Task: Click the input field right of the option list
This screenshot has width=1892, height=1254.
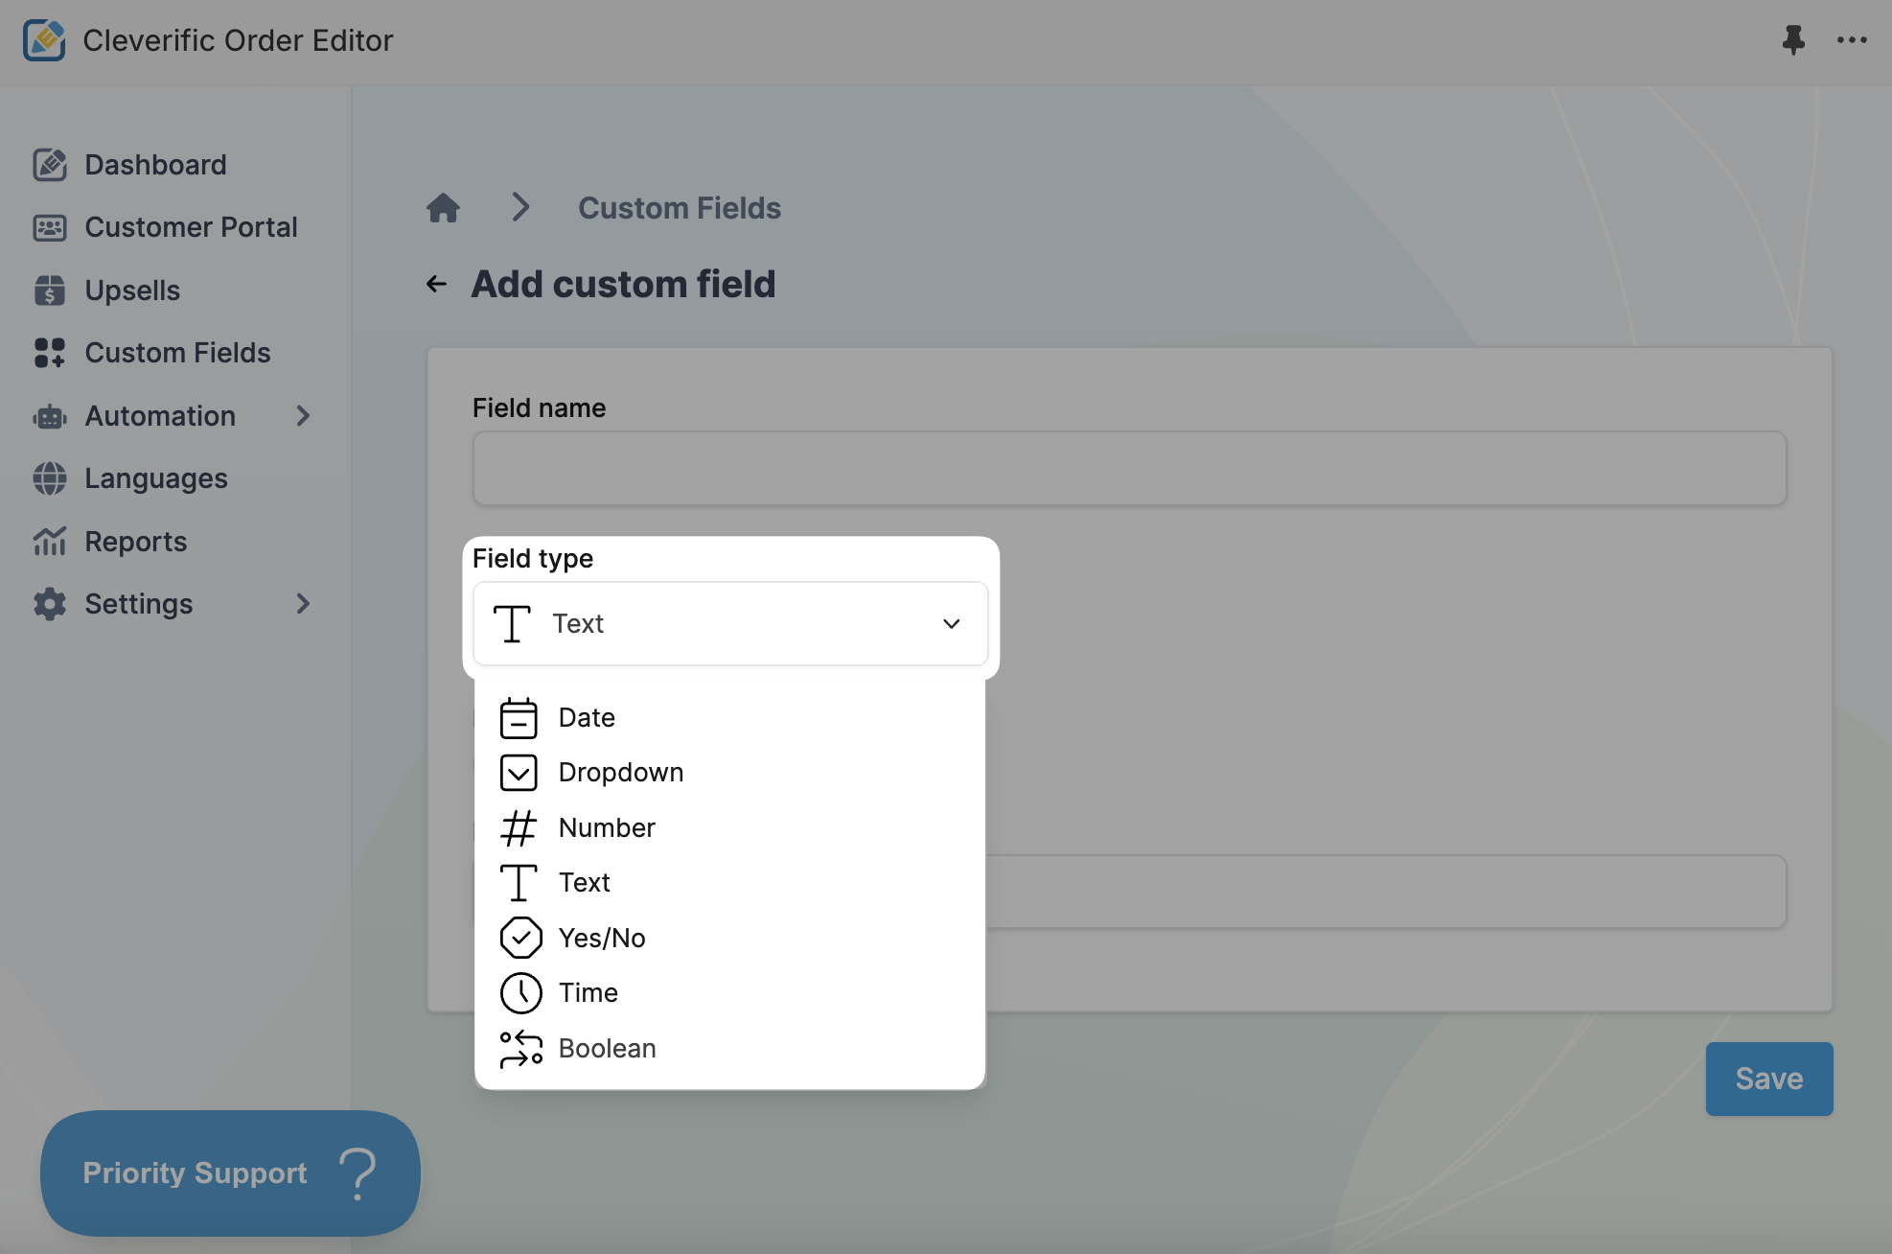Action: (1386, 892)
